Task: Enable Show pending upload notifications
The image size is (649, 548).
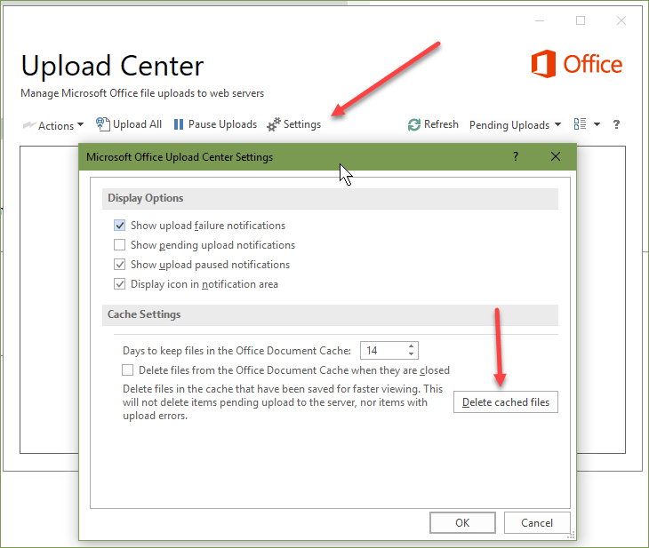Action: coord(120,245)
